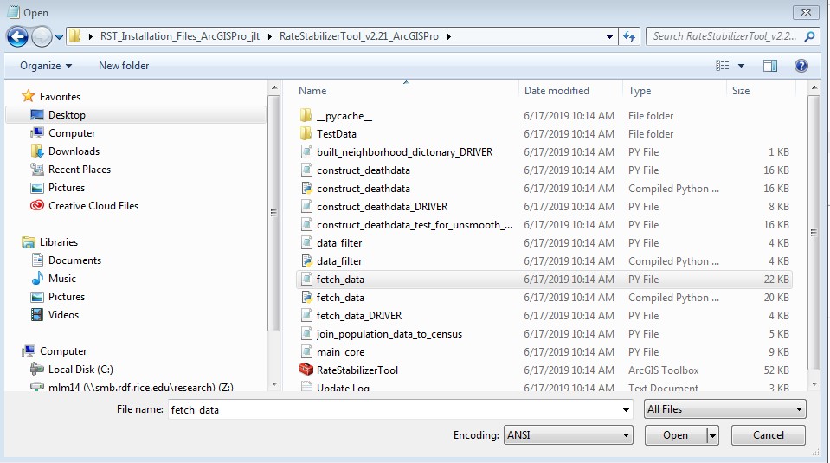Select the RateStabilizerTool ArcGIS Toolbox file

point(357,370)
